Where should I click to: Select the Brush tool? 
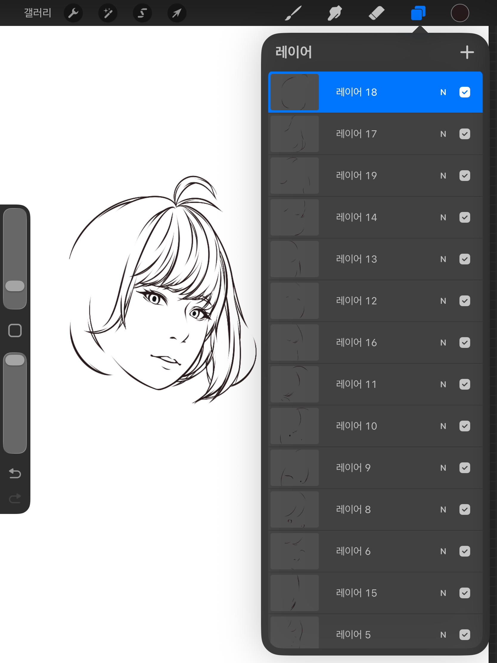[x=293, y=13]
